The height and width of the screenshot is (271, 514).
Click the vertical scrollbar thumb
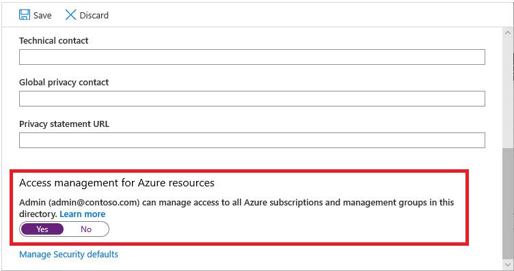[508, 204]
